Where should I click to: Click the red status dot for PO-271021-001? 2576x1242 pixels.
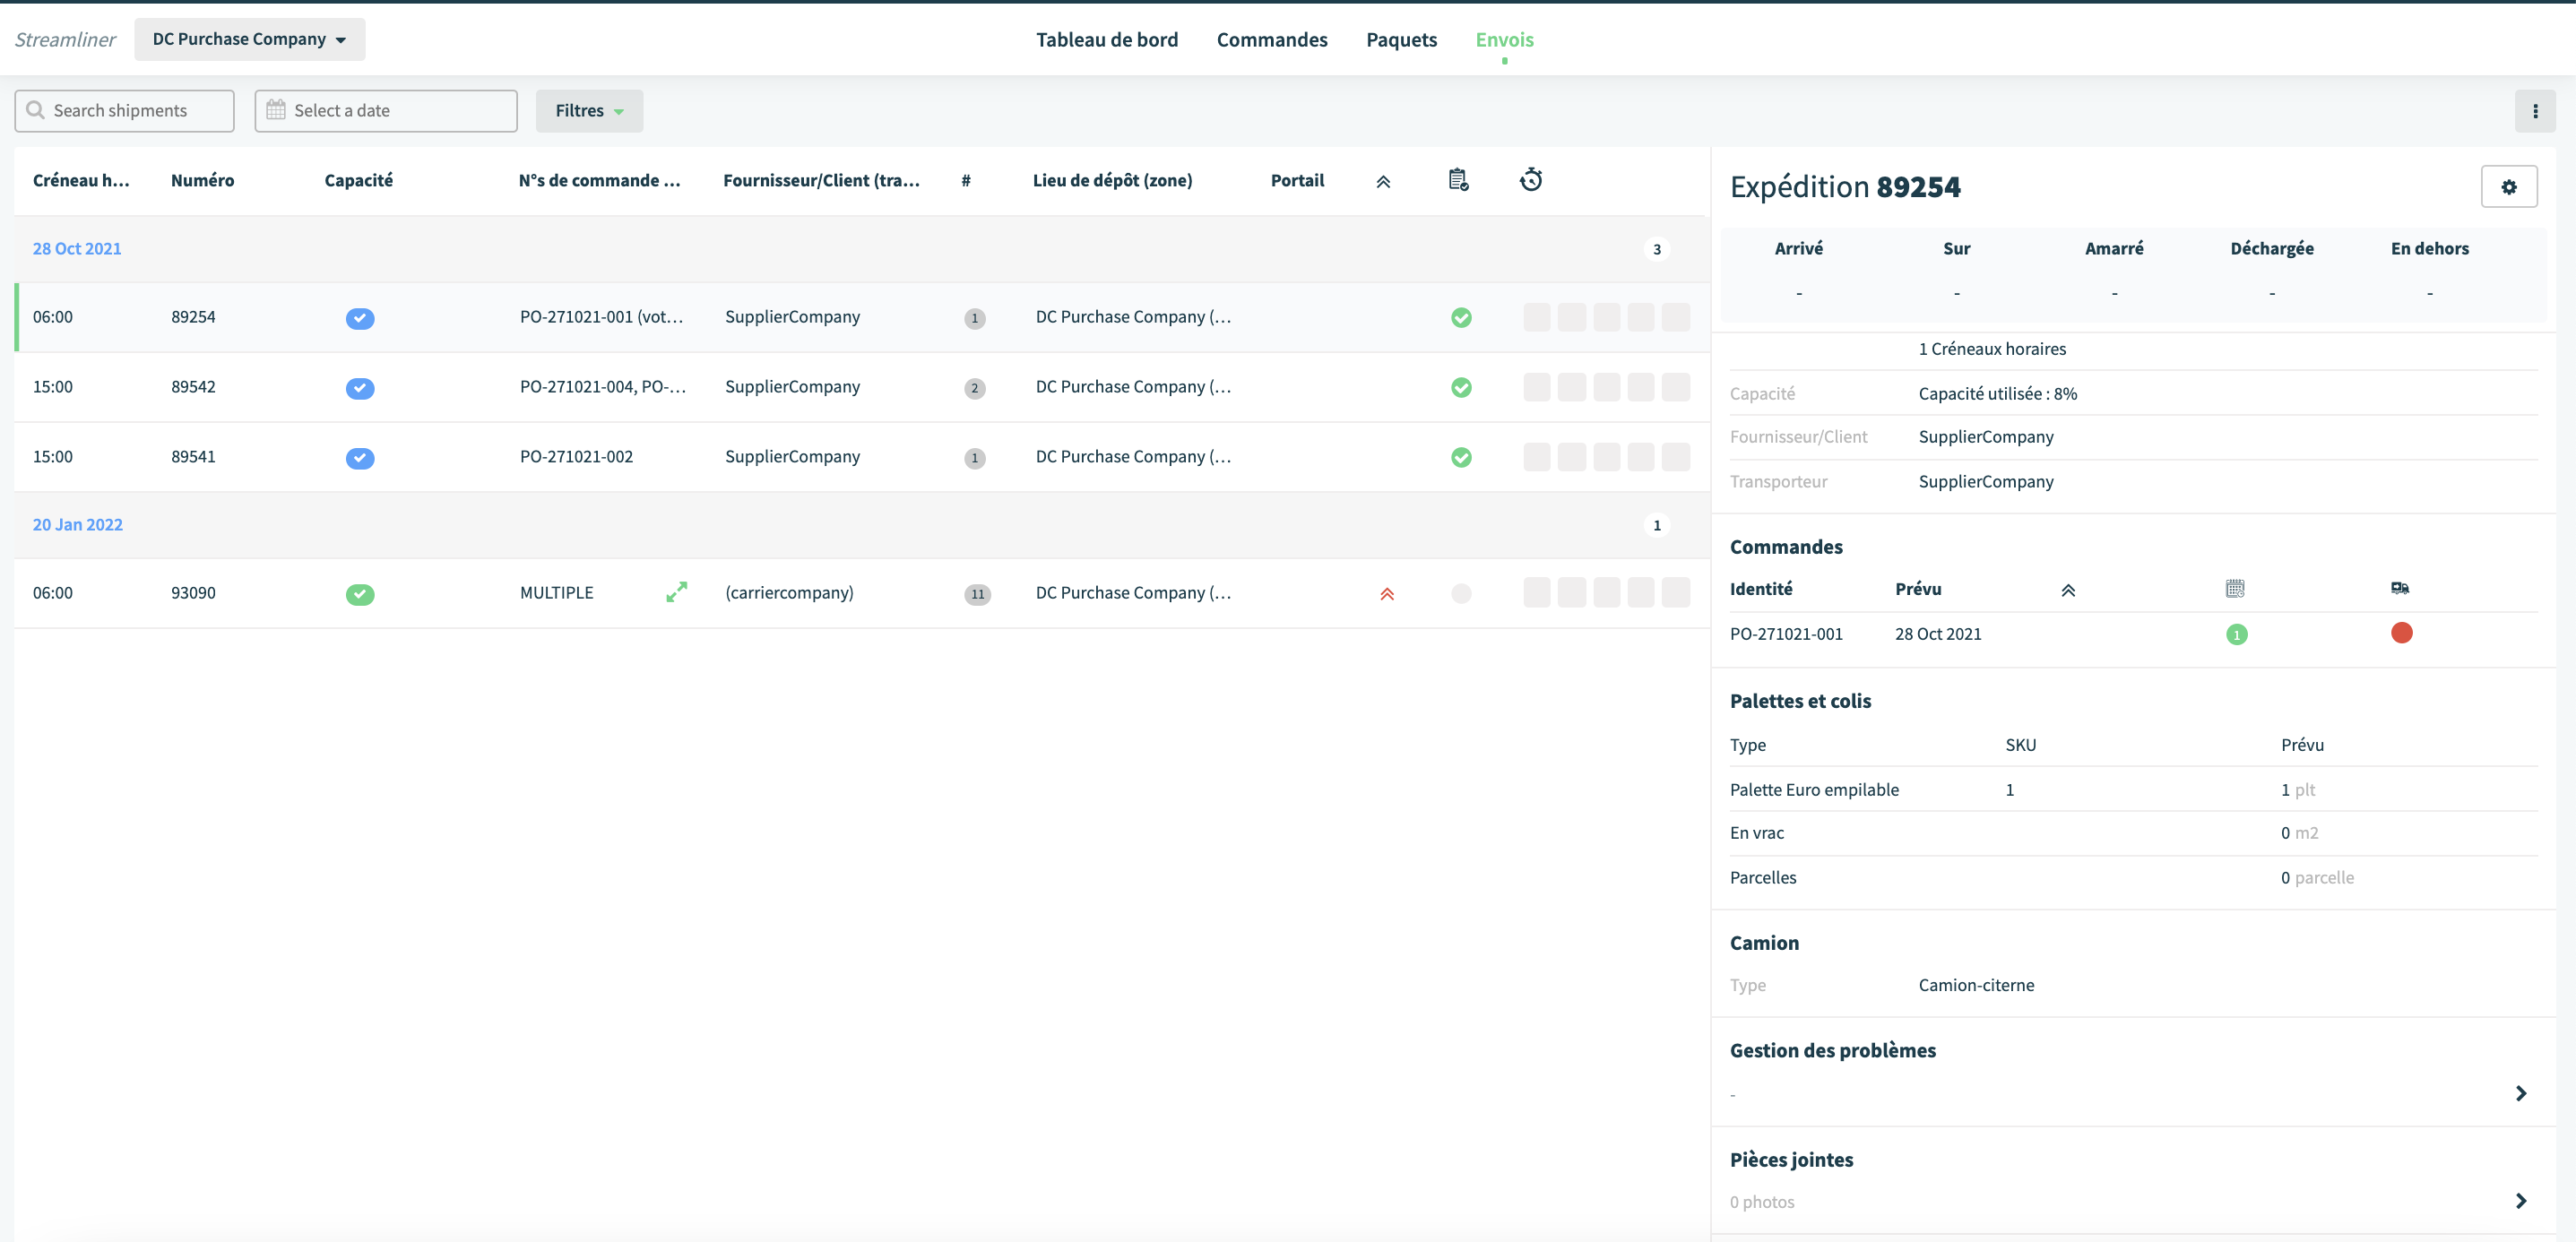(2402, 633)
